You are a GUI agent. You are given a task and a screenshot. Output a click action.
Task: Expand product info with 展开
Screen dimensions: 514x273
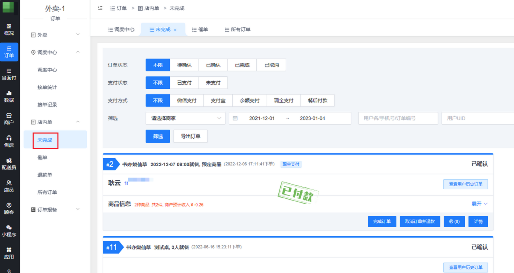pos(479,204)
